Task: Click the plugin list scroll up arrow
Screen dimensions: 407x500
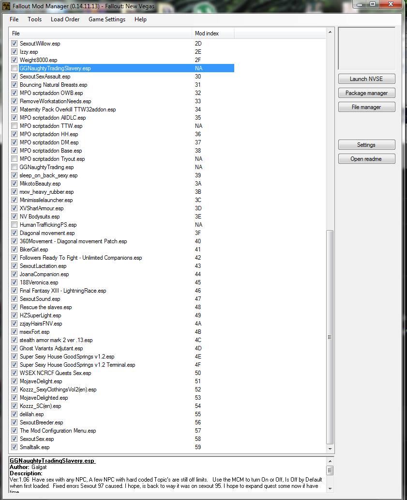Action: [330, 32]
